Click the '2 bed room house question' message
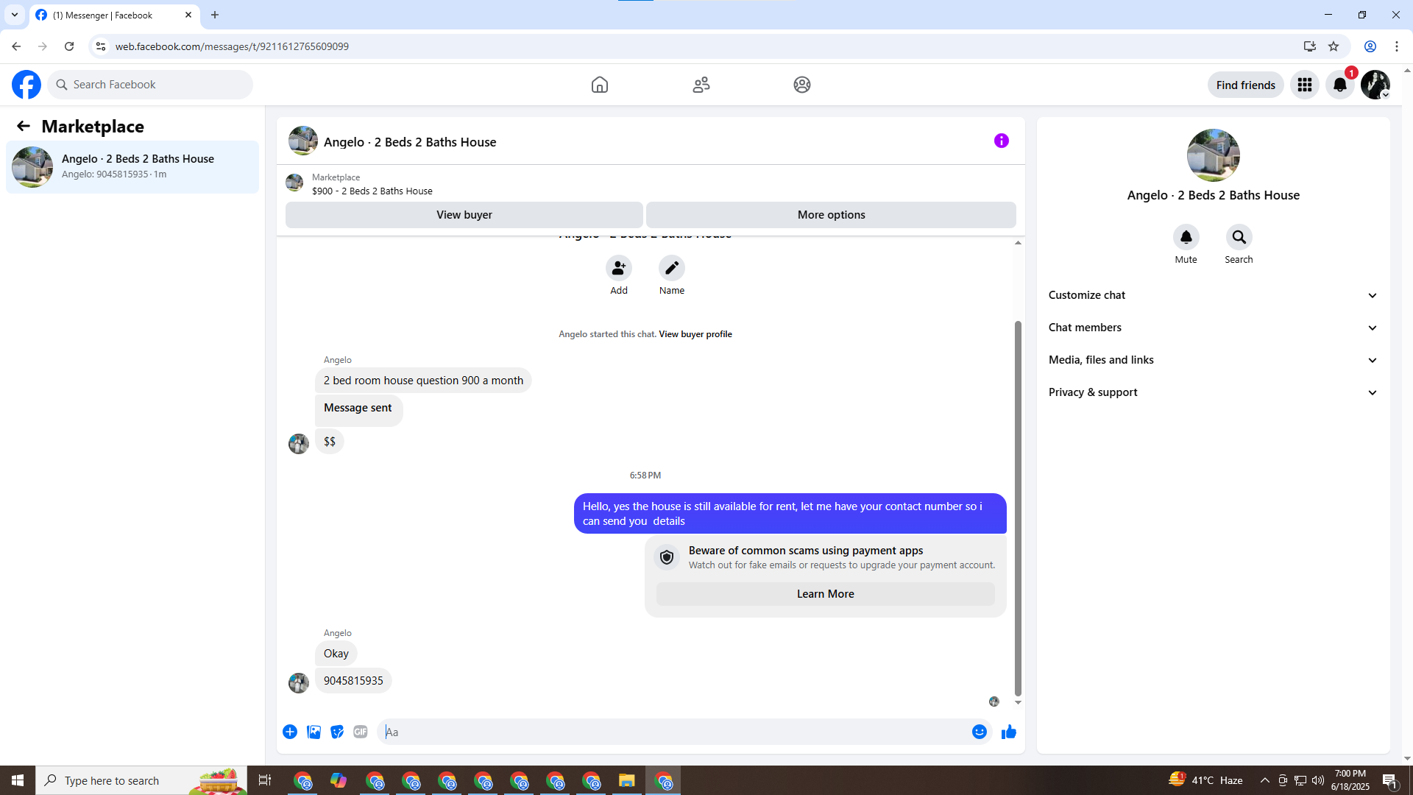Image resolution: width=1413 pixels, height=795 pixels. (x=423, y=381)
